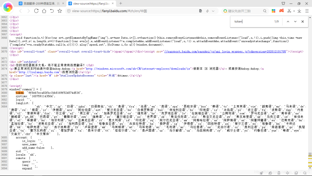Open the downloads panel
Viewport: 312px width, 176px height.
[299, 11]
